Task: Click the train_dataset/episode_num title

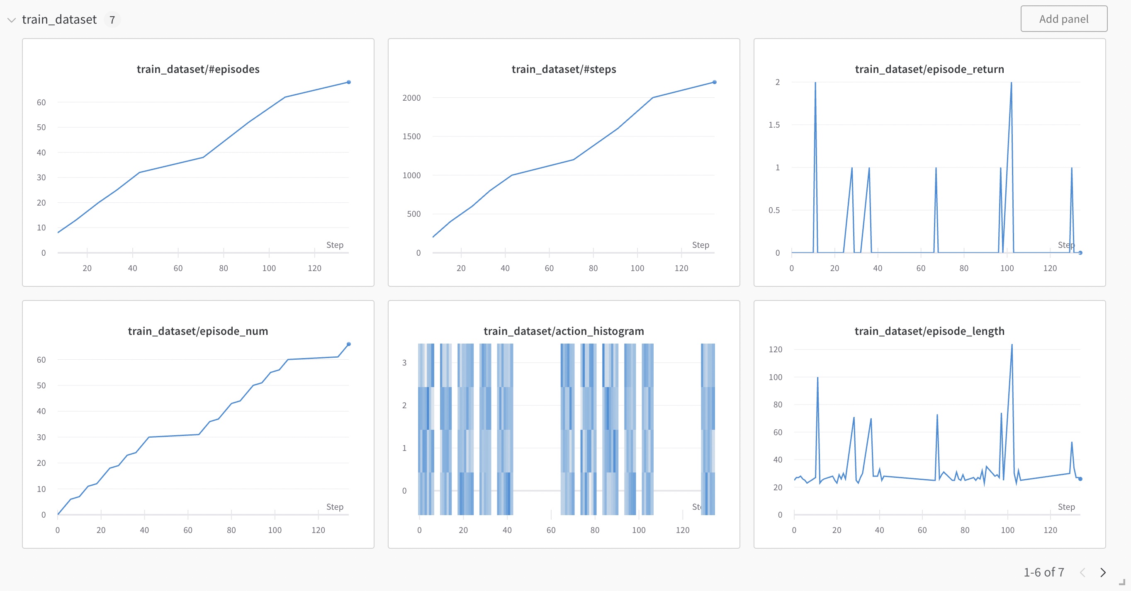Action: [x=198, y=331]
